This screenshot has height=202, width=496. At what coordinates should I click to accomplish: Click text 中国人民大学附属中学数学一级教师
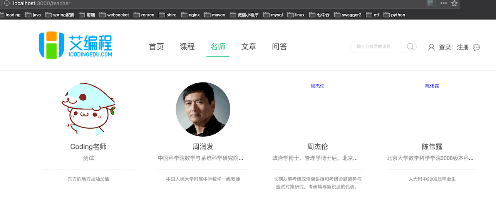[x=203, y=179]
